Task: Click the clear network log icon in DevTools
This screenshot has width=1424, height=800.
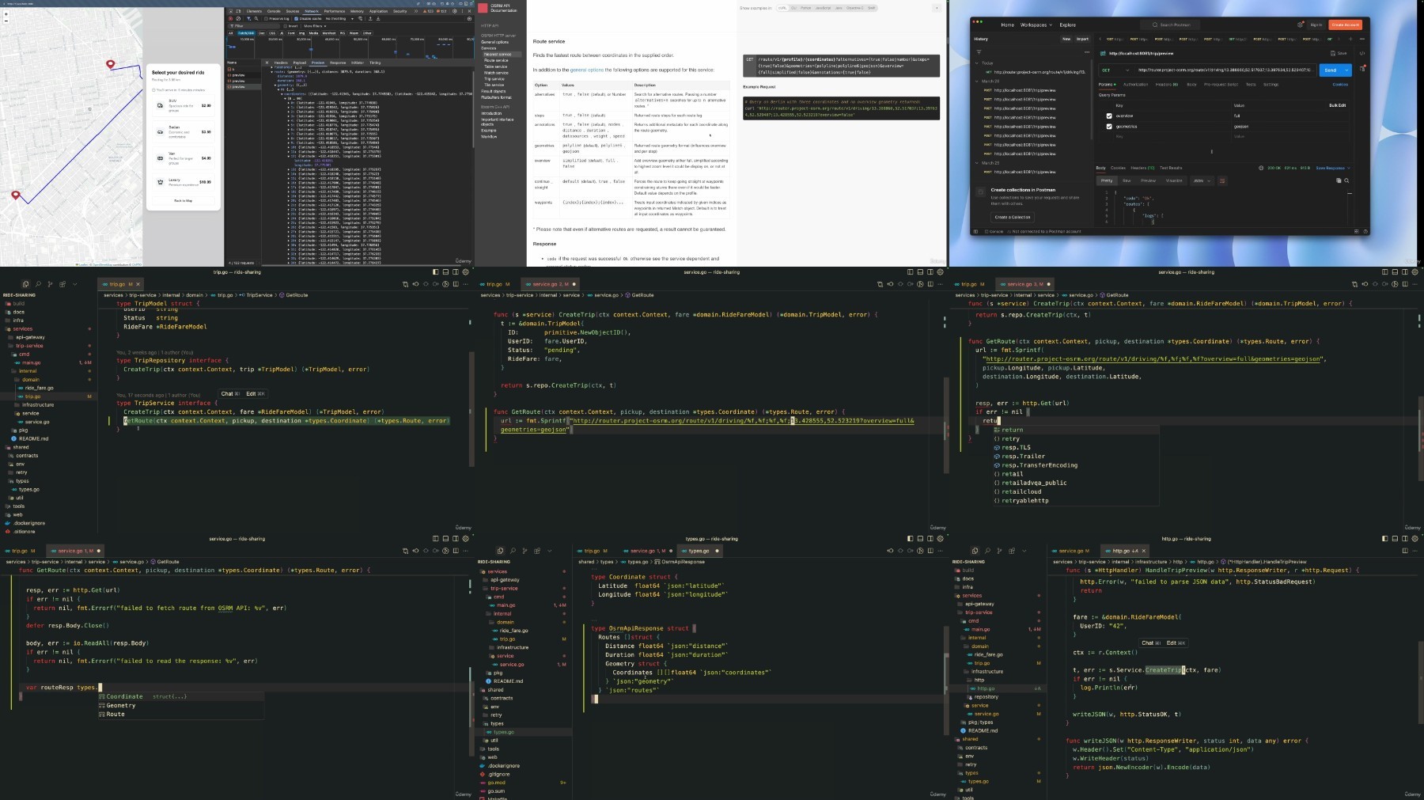Action: pos(239,18)
